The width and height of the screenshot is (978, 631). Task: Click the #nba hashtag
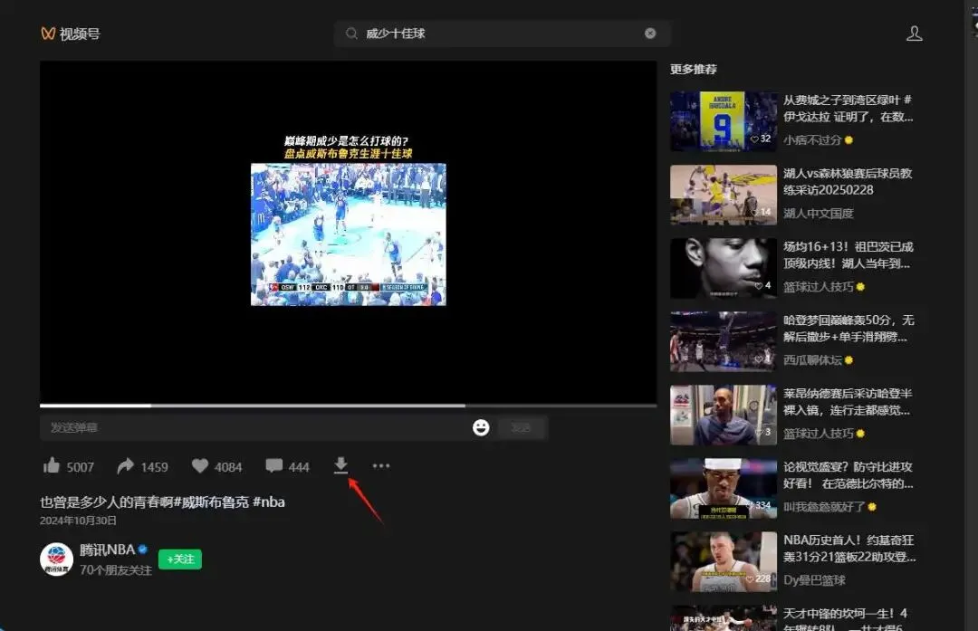[x=269, y=502]
